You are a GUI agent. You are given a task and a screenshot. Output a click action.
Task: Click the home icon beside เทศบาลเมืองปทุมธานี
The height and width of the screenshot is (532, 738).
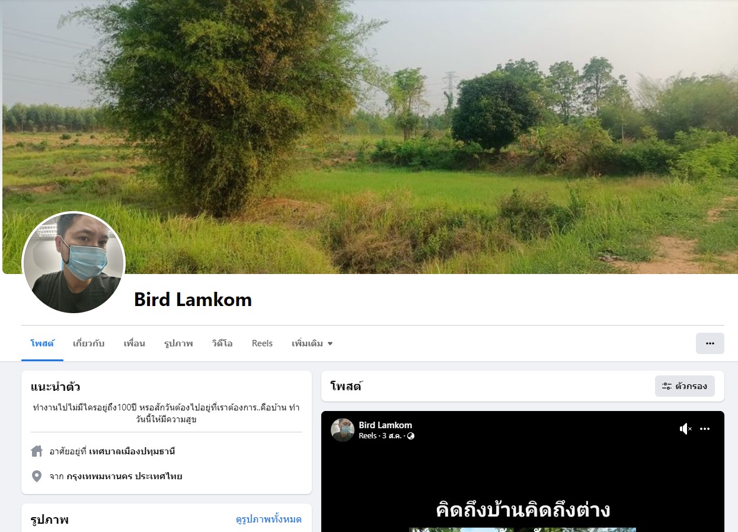[37, 451]
